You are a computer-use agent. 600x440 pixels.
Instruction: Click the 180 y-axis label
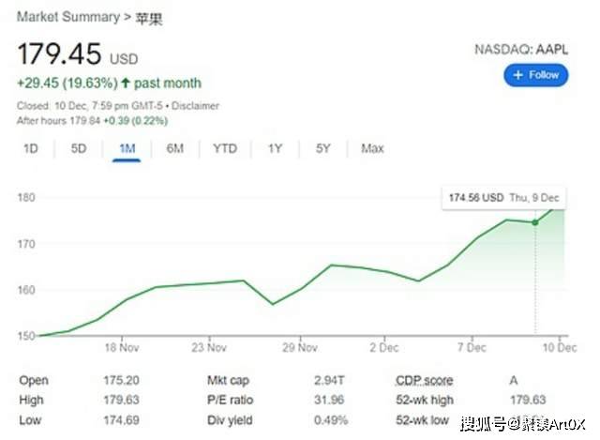tap(26, 198)
